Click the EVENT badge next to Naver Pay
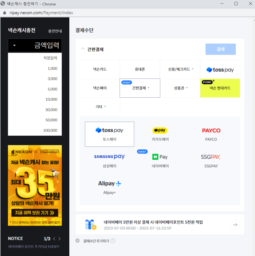The height and width of the screenshot is (256, 255). click(x=142, y=152)
